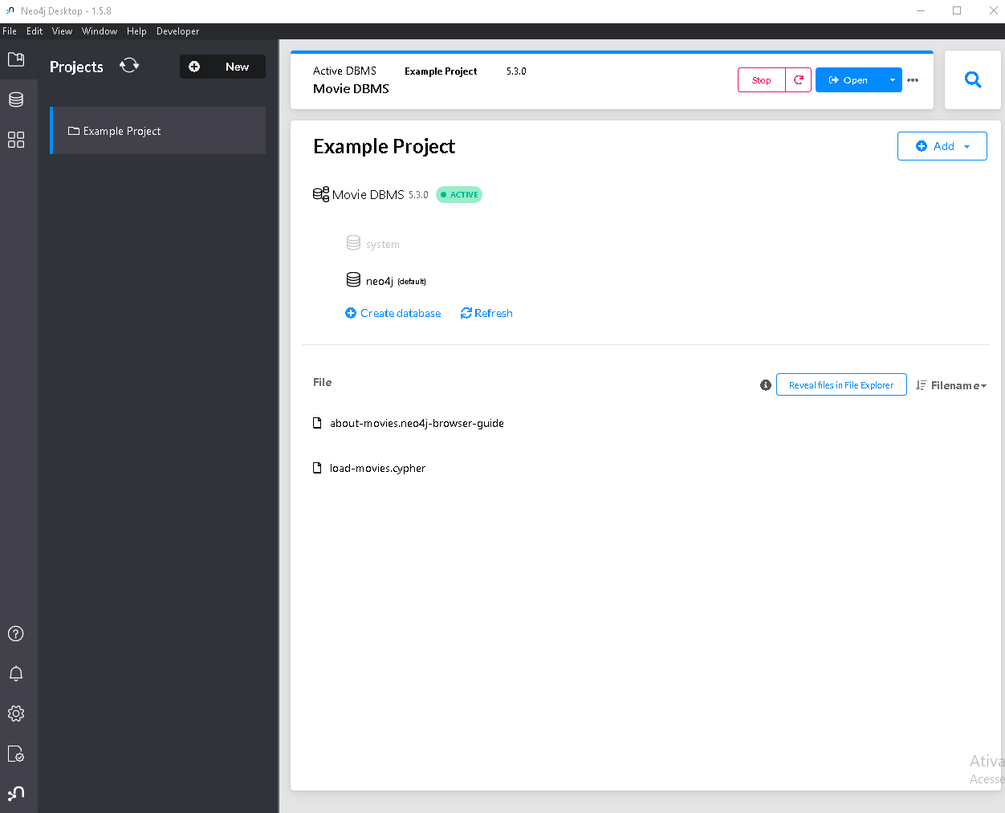Open the File menu

point(10,31)
